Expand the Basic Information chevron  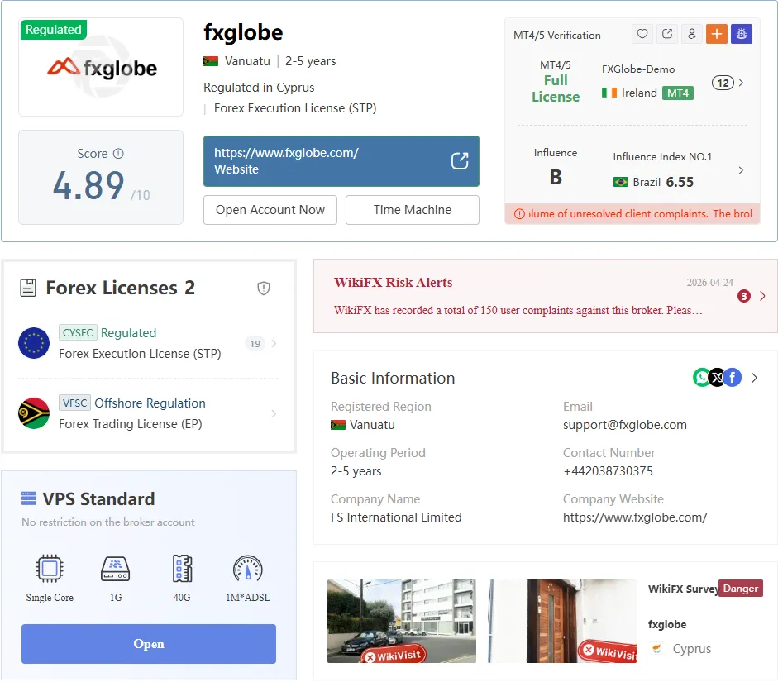pyautogui.click(x=754, y=378)
